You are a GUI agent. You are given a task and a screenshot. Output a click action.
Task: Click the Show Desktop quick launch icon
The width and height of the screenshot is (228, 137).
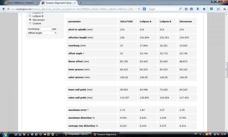[x=16, y=134]
